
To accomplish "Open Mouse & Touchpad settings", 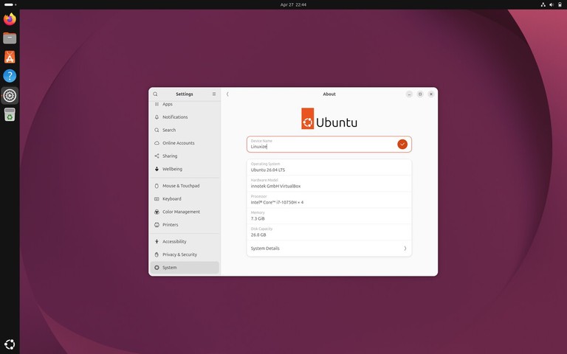I will (x=185, y=186).
